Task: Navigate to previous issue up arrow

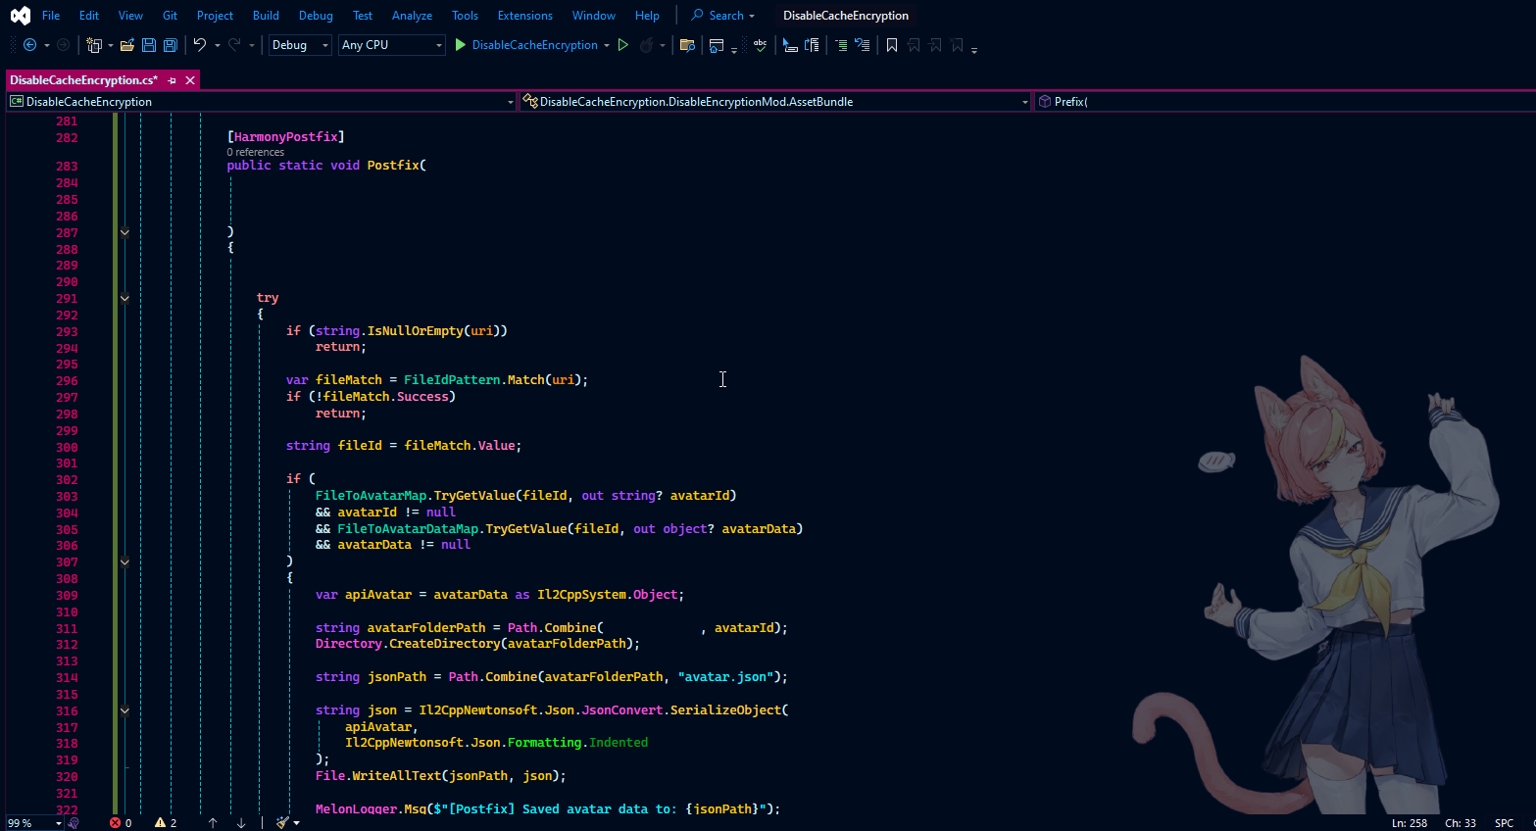Action: click(213, 823)
